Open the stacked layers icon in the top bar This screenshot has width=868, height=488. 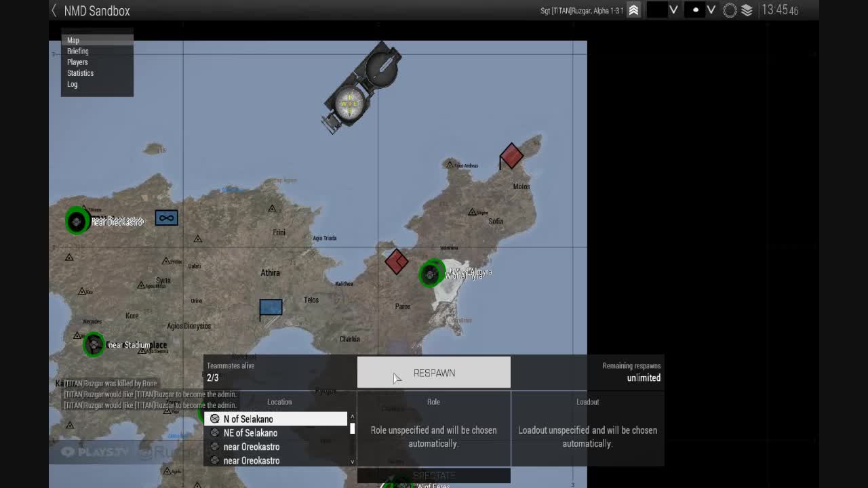(747, 10)
